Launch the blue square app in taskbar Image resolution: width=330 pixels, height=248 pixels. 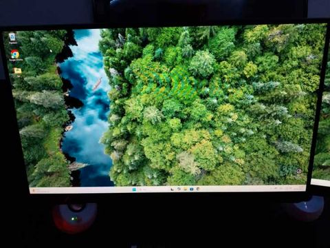pyautogui.click(x=192, y=189)
